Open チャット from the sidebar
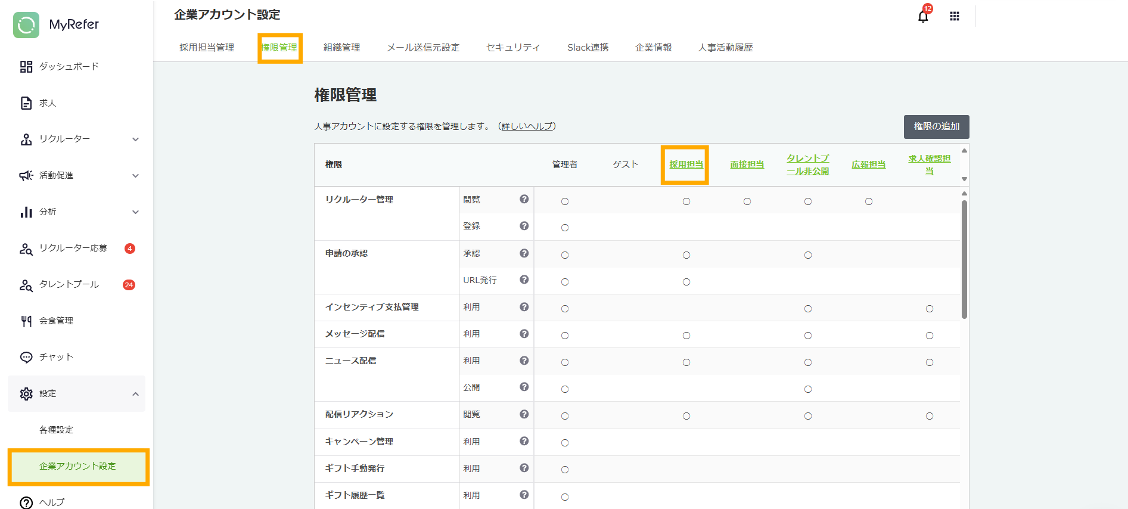 [x=56, y=357]
